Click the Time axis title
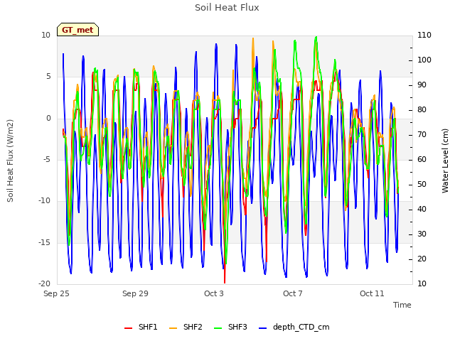 pos(402,305)
